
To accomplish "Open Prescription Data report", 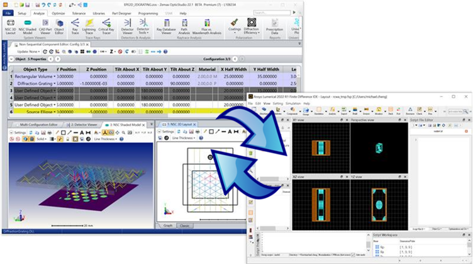I will [x=274, y=26].
